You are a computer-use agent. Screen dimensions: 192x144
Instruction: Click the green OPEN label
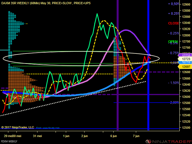(173, 42)
